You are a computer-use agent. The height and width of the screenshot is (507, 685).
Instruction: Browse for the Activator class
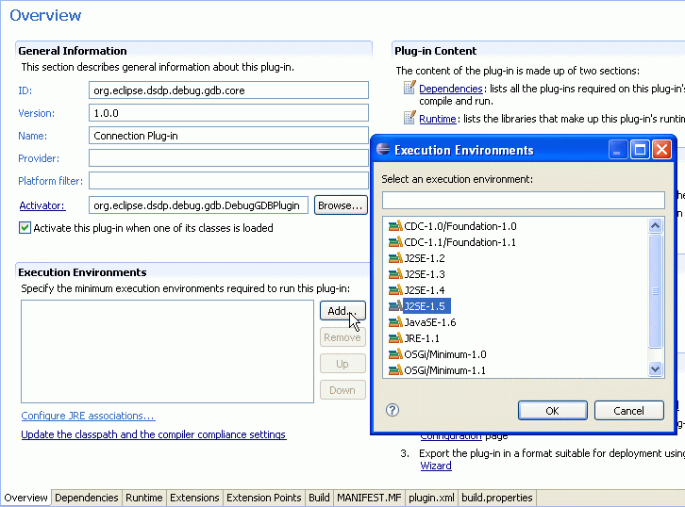tap(341, 205)
